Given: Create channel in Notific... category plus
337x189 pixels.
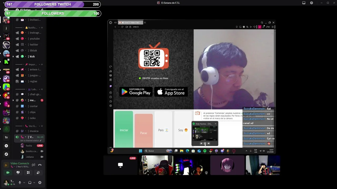Looking at the screenshot, I should tap(42, 28).
